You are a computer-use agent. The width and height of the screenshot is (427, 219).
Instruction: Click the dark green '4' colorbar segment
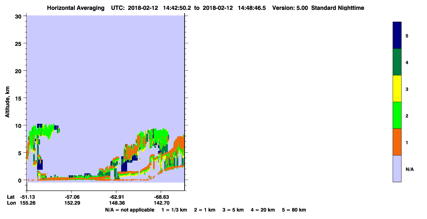click(x=397, y=62)
